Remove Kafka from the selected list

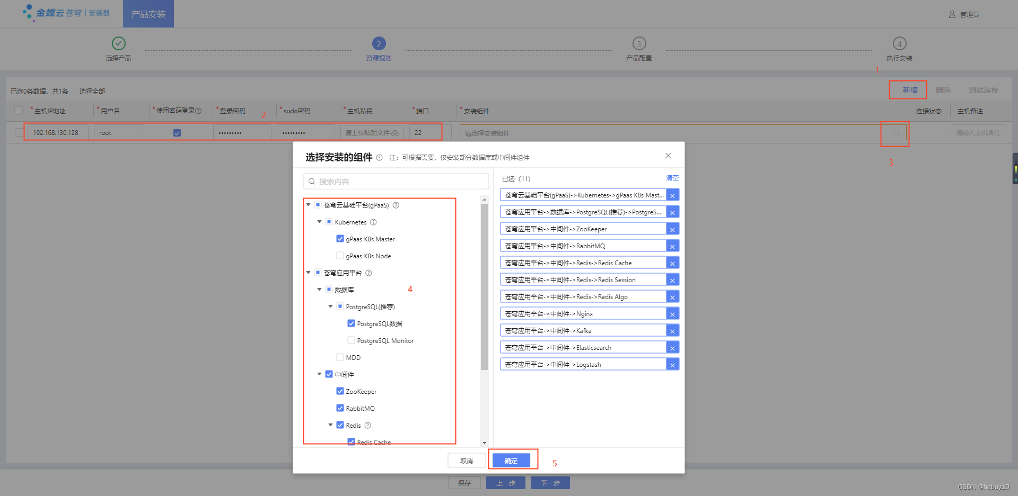pyautogui.click(x=672, y=331)
